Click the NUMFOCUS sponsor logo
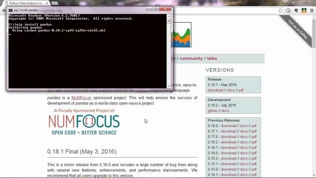This screenshot has height=178, width=316. [x=84, y=122]
